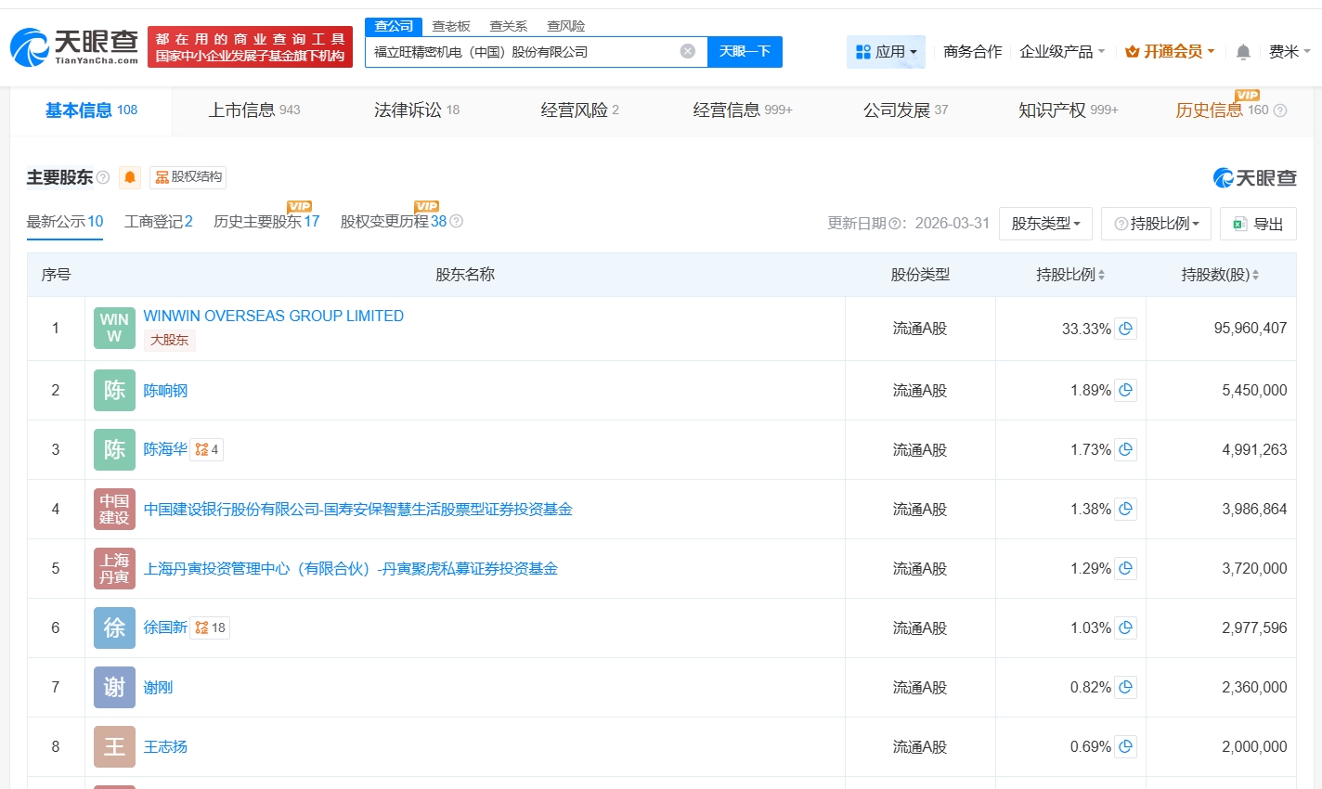Open the 费米 user menu
Screen dimensions: 1322x789
[x=1290, y=52]
